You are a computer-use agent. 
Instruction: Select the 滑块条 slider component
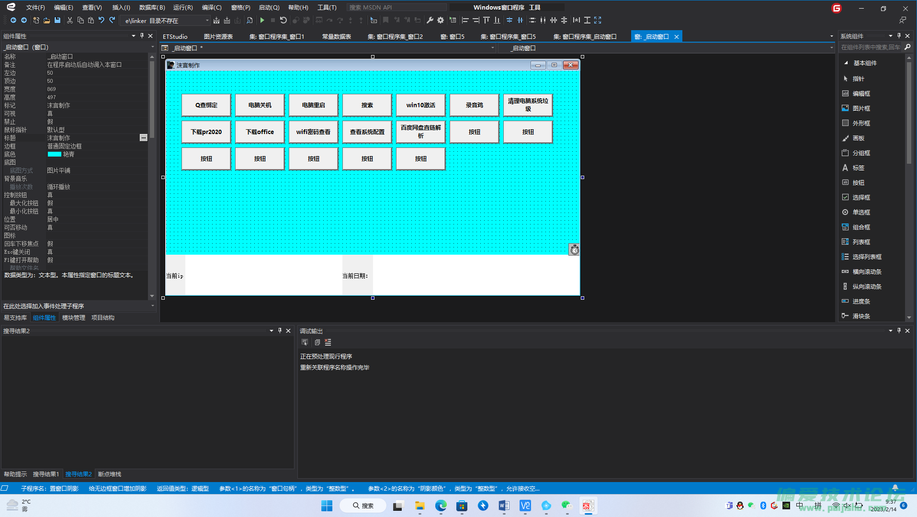861,316
